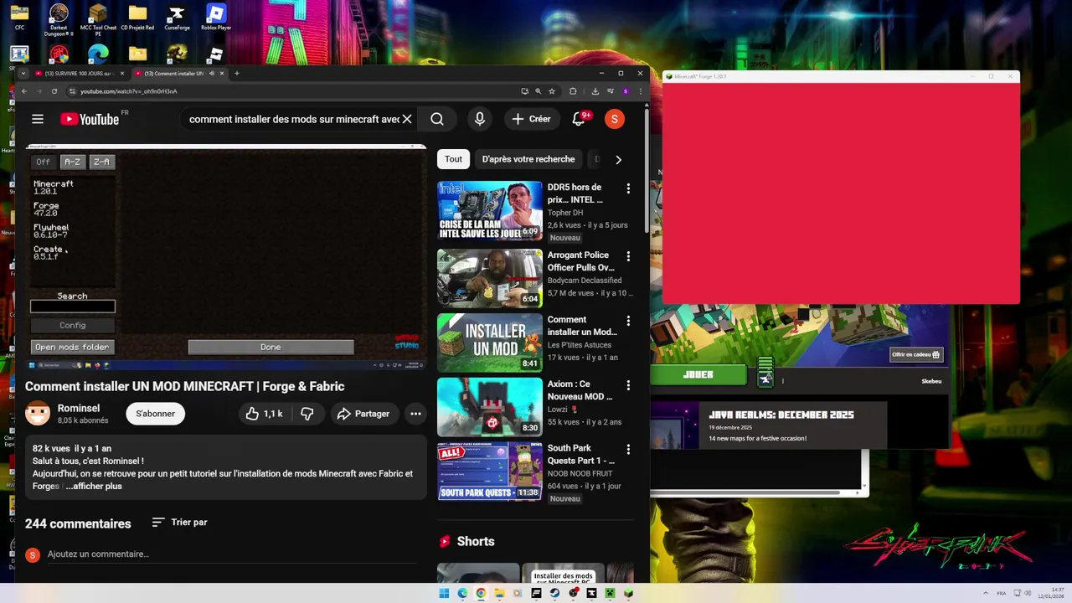Open South Park Quests thumbnail
Image resolution: width=1072 pixels, height=603 pixels.
(x=490, y=472)
